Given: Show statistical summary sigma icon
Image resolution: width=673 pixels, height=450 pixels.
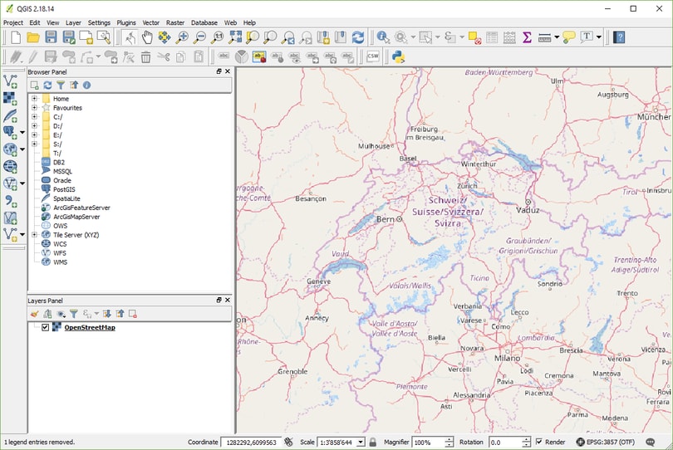Looking at the screenshot, I should [527, 37].
